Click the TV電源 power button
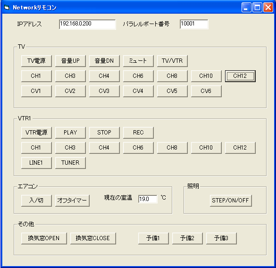 pos(36,61)
